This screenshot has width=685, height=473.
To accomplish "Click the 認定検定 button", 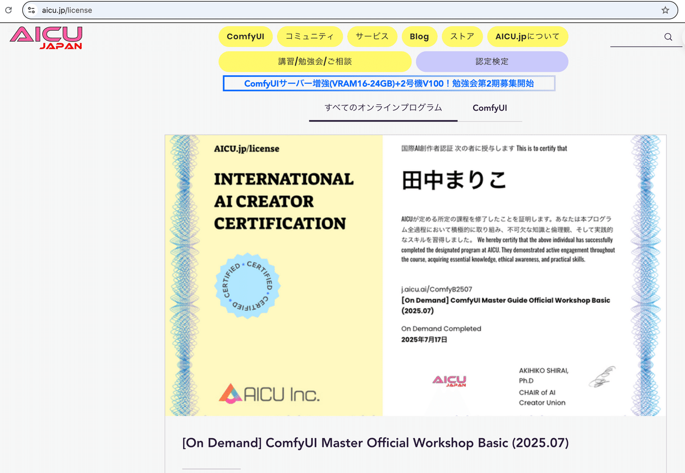I will (492, 62).
